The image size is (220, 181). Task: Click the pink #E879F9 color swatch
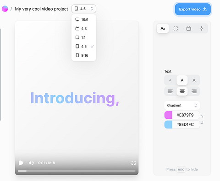coord(168,115)
